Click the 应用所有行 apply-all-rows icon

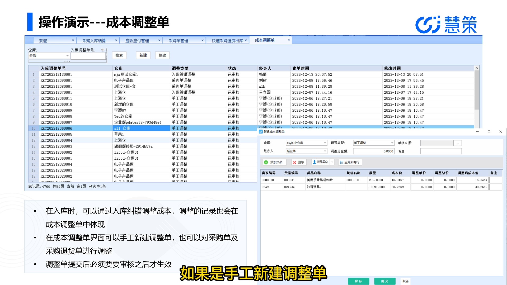(342, 162)
